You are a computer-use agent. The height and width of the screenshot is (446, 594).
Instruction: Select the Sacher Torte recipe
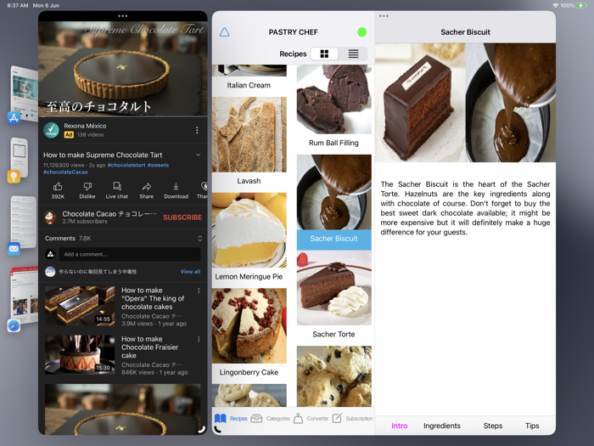tap(333, 295)
